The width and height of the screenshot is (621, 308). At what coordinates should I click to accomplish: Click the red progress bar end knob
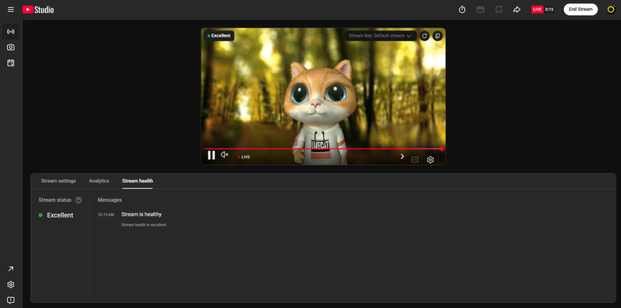pos(442,149)
